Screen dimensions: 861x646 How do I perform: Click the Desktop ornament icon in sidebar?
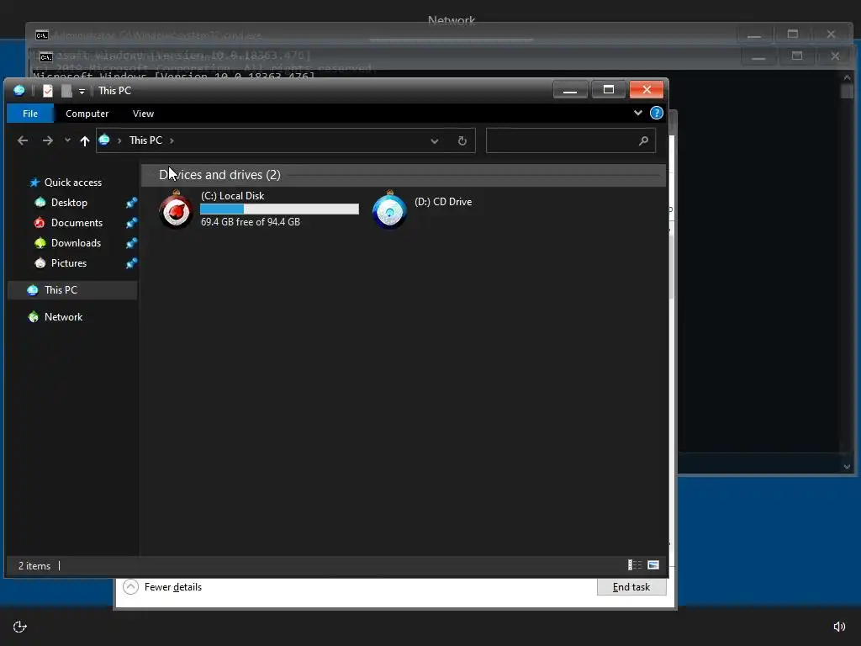[x=40, y=203]
